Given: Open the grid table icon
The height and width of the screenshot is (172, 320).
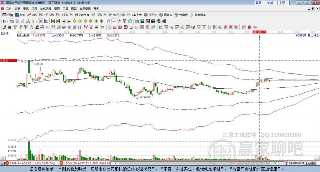Looking at the screenshot, I should pyautogui.click(x=244, y=27).
